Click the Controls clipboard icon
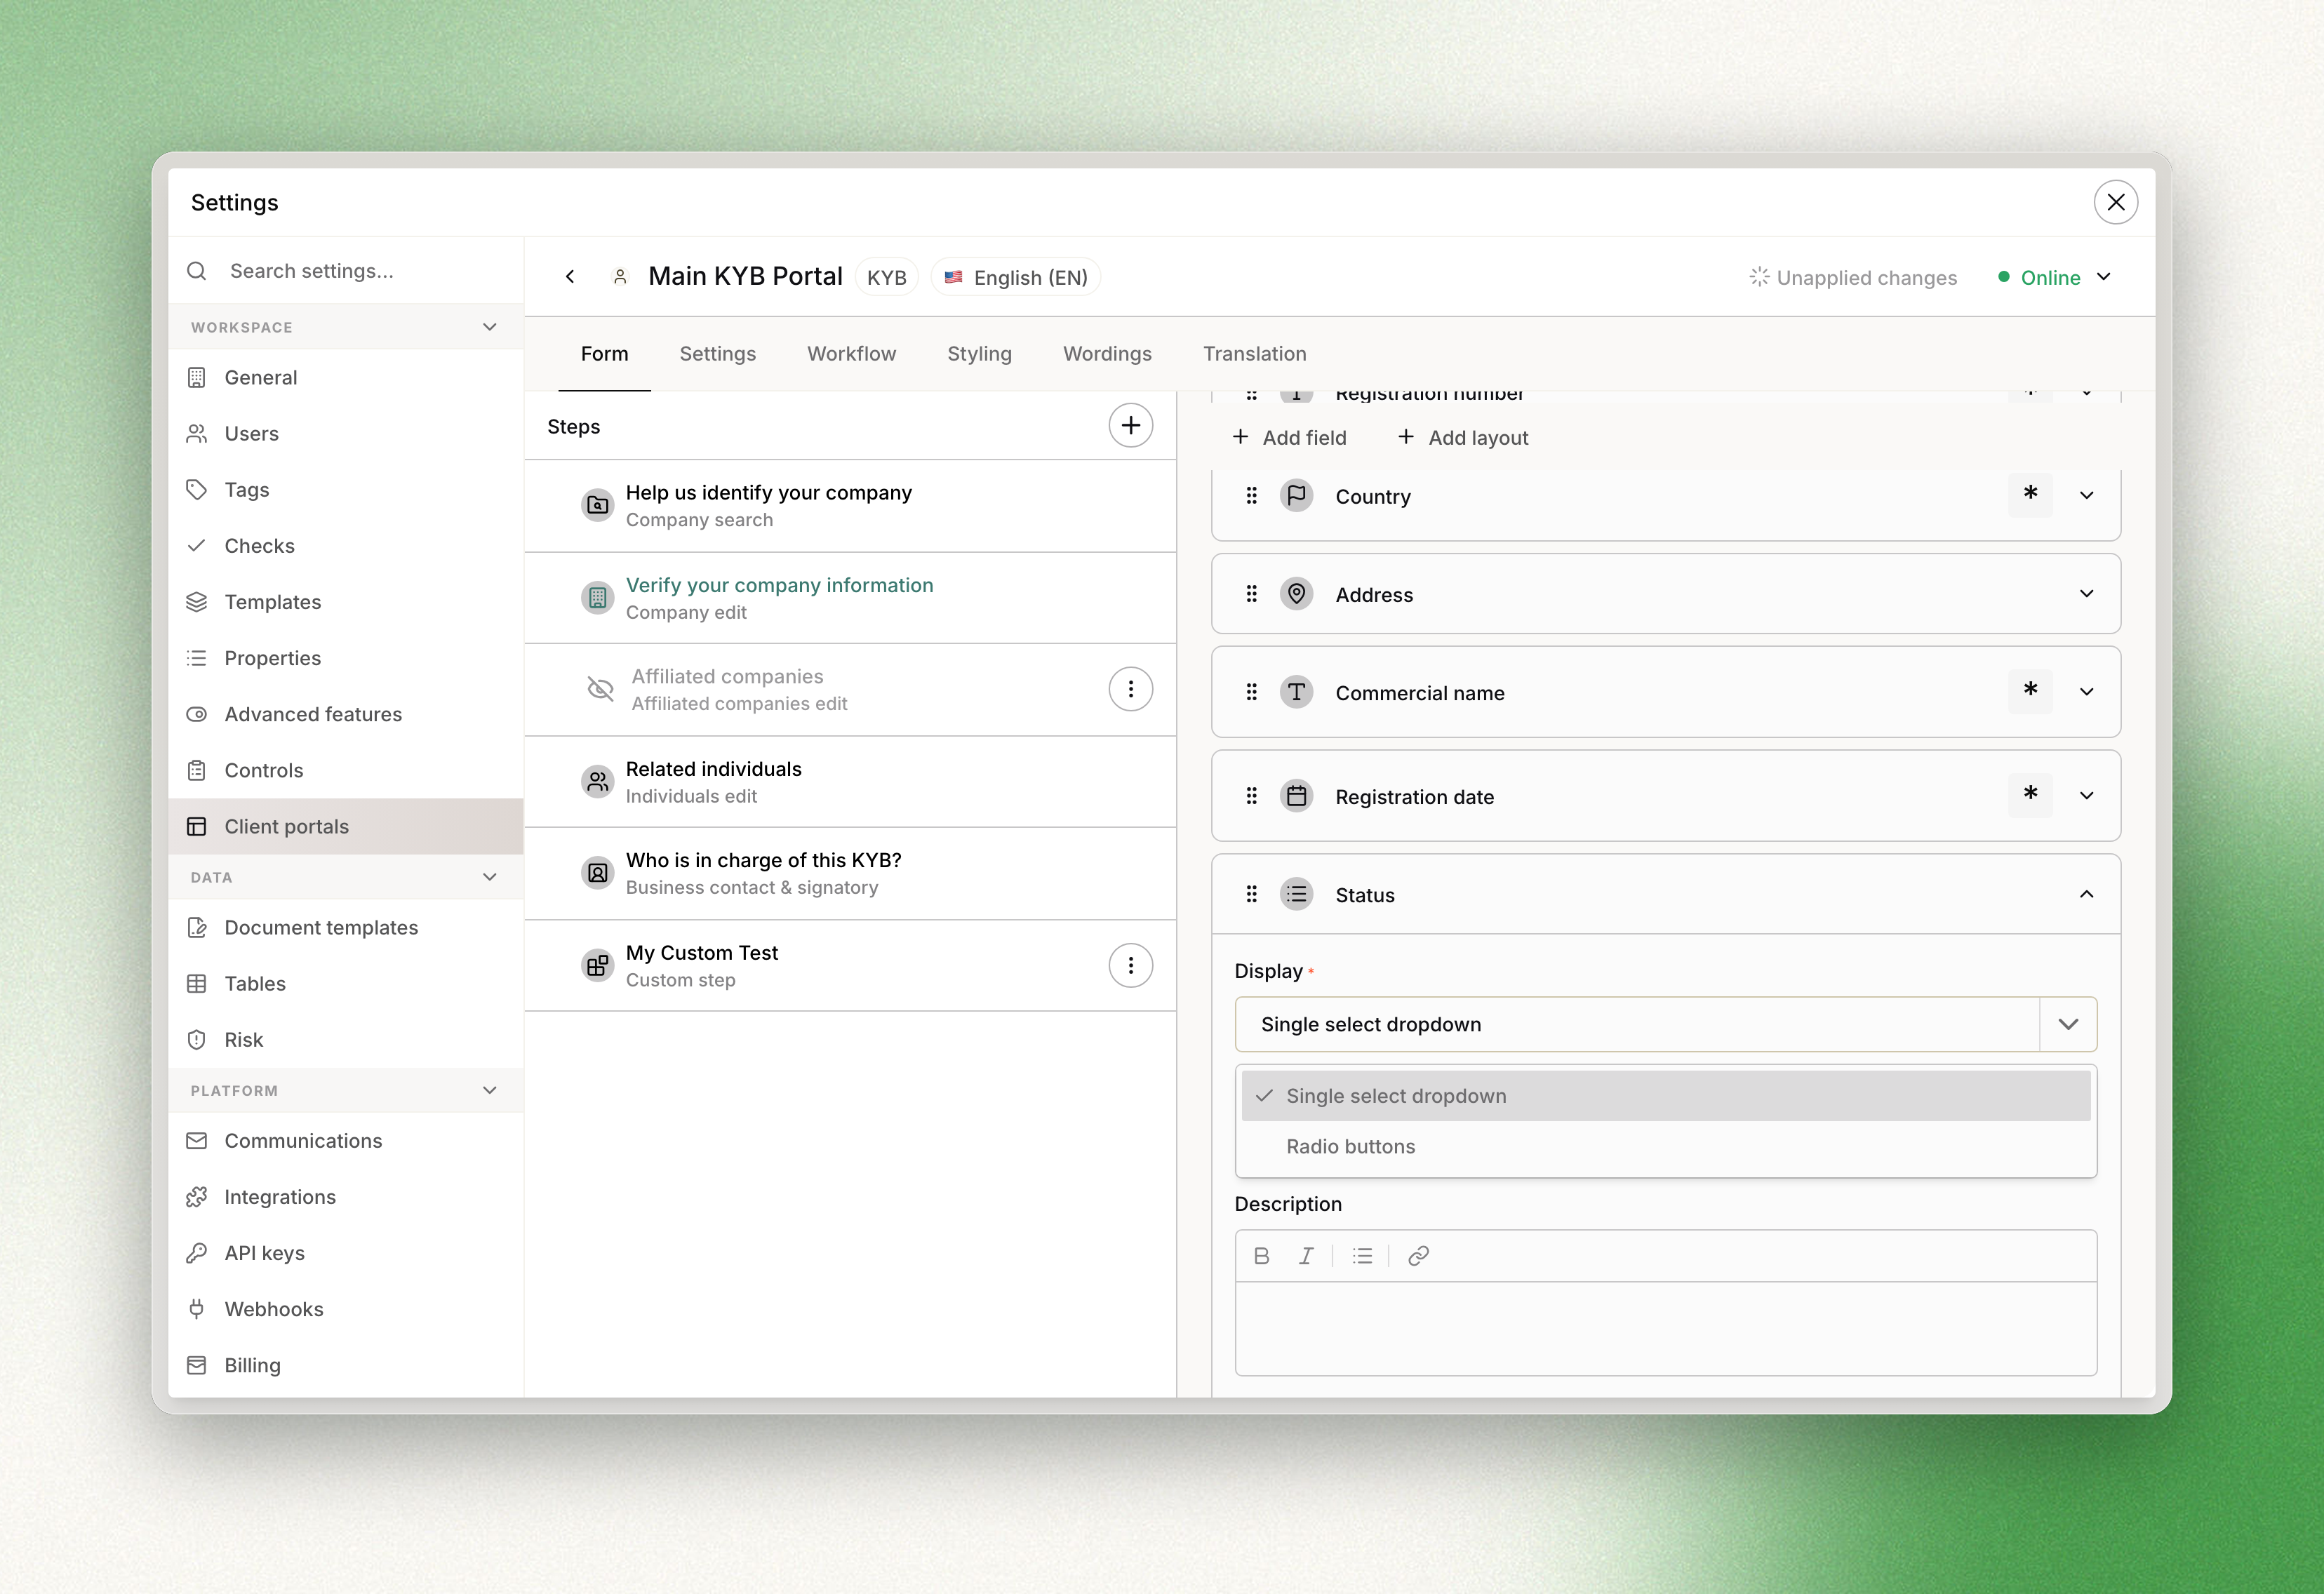Screen dimensions: 2324x1594 197,770
